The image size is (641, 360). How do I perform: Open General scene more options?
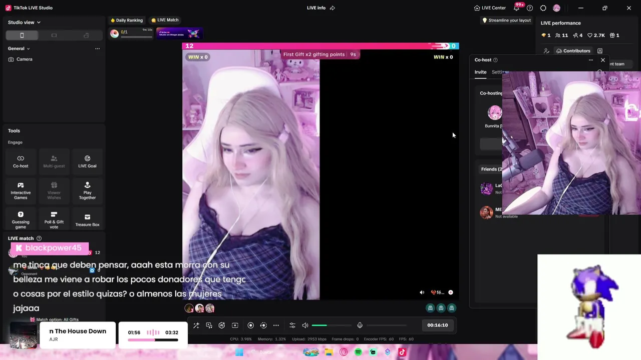coord(97,48)
